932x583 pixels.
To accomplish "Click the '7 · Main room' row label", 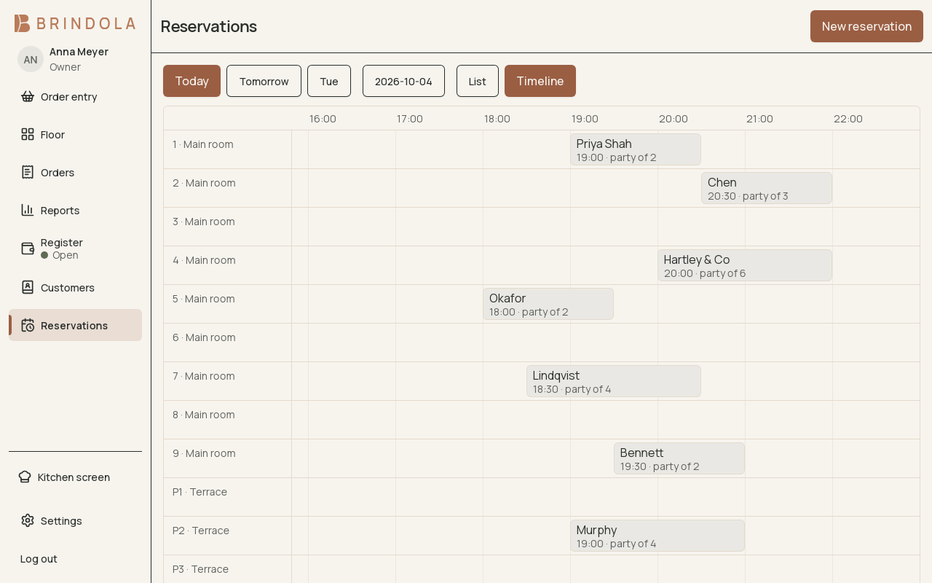I will pyautogui.click(x=204, y=375).
